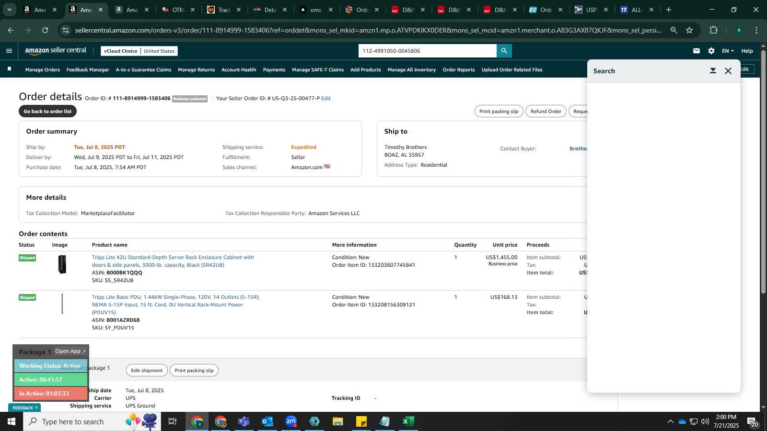Image resolution: width=767 pixels, height=431 pixels.
Task: Open Manage Returns menu item
Action: click(x=196, y=69)
